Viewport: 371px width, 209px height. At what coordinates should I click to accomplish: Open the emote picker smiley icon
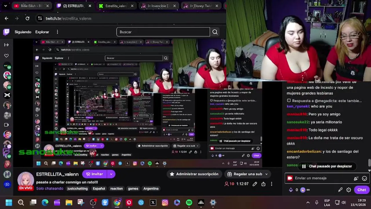[x=365, y=178]
